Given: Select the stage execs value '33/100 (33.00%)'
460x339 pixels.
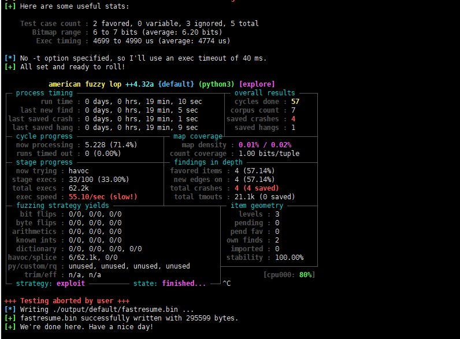Looking at the screenshot, I should pos(99,180).
